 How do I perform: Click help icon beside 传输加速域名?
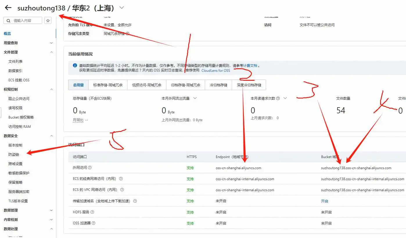click(x=135, y=201)
